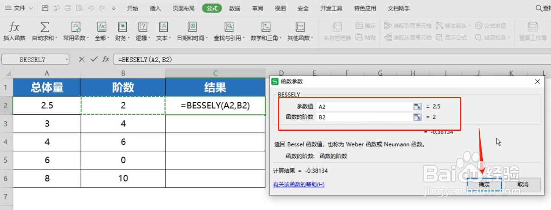
Task: Click range selector icon for 函数的阶数
Action: 418,117
